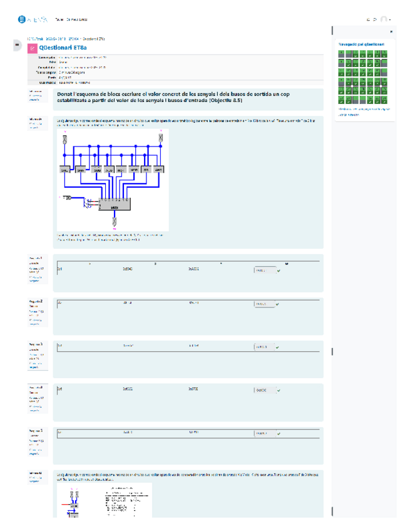Image resolution: width=410 pixels, height=531 pixels.
Task: Click the user avatar in header
Action: (384, 20)
